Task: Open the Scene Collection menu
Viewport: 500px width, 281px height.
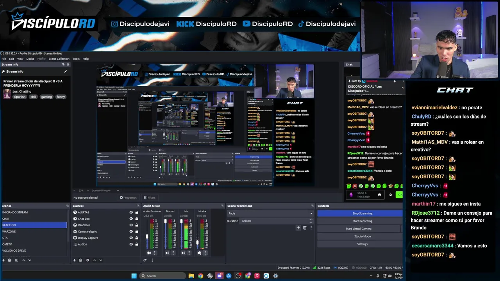Action: tap(59, 59)
